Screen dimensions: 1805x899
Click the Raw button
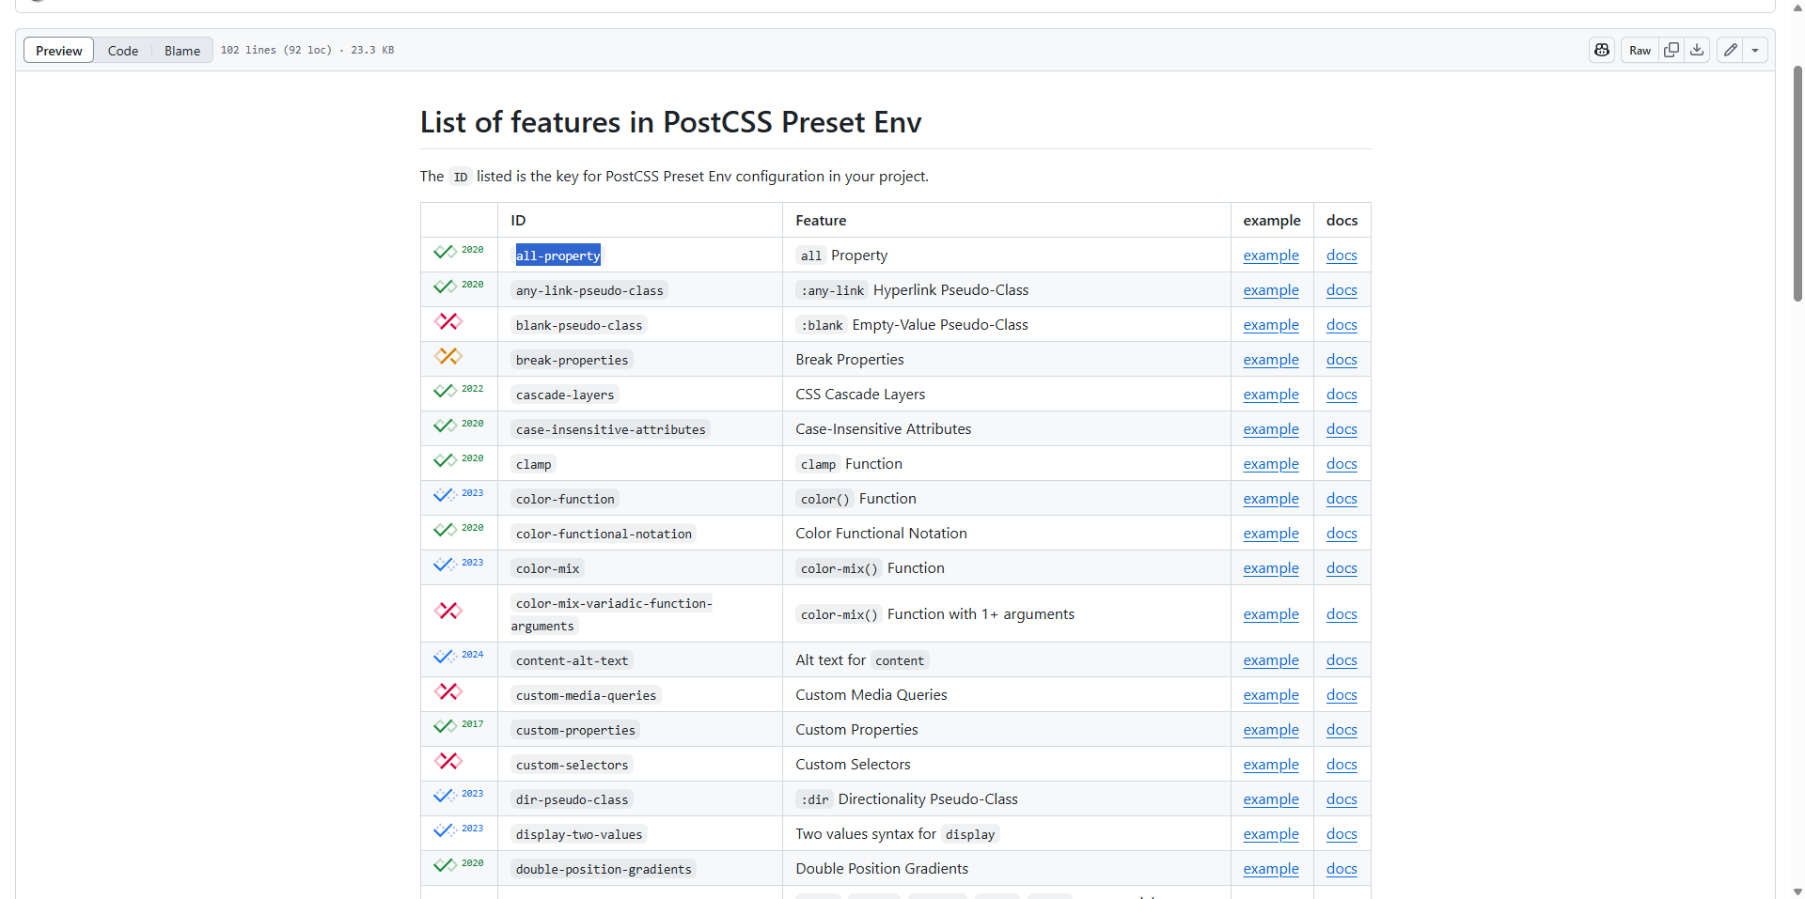(x=1640, y=50)
